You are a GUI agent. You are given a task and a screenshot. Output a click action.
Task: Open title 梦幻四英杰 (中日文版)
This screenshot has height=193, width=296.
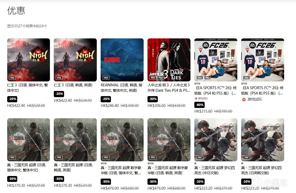[x=215, y=170]
